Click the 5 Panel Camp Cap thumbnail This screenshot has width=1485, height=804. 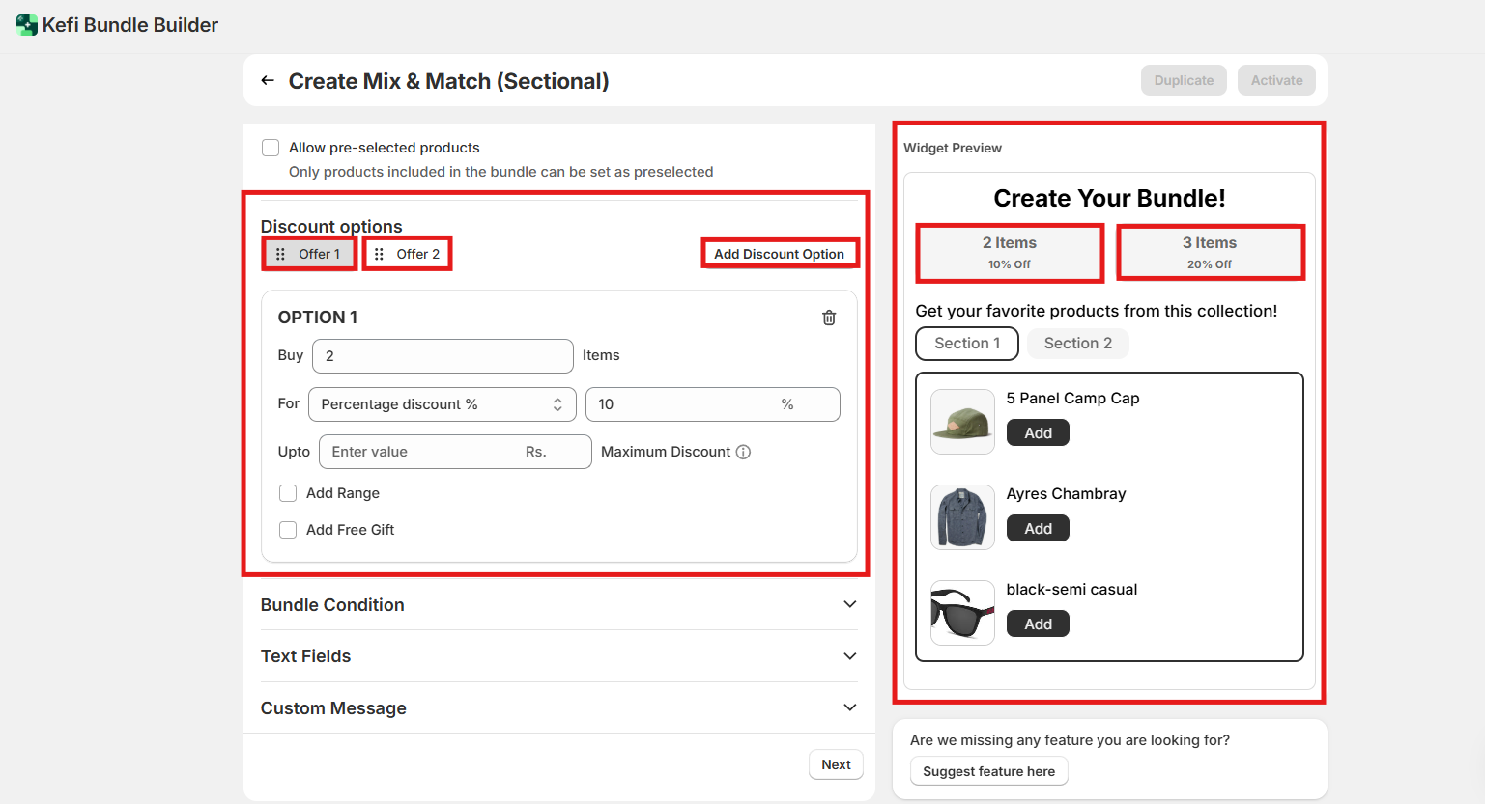[962, 422]
